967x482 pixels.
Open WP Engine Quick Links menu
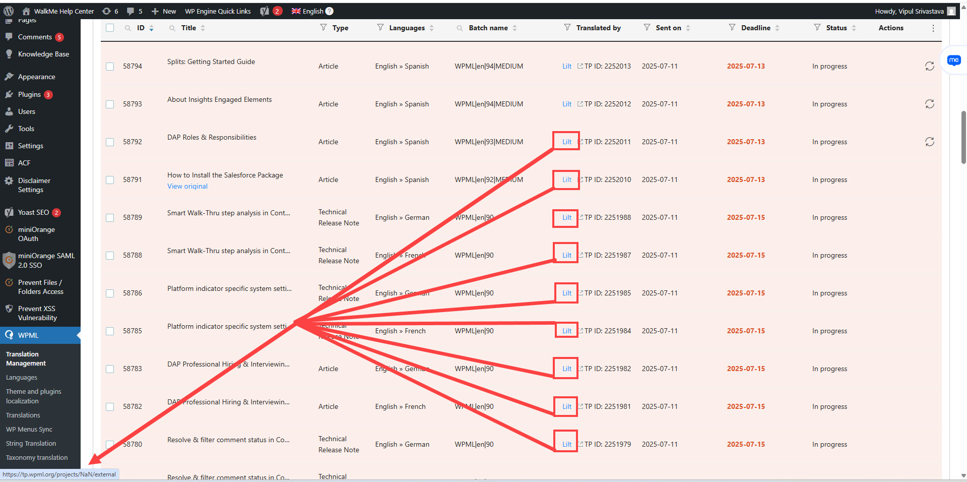pyautogui.click(x=218, y=11)
